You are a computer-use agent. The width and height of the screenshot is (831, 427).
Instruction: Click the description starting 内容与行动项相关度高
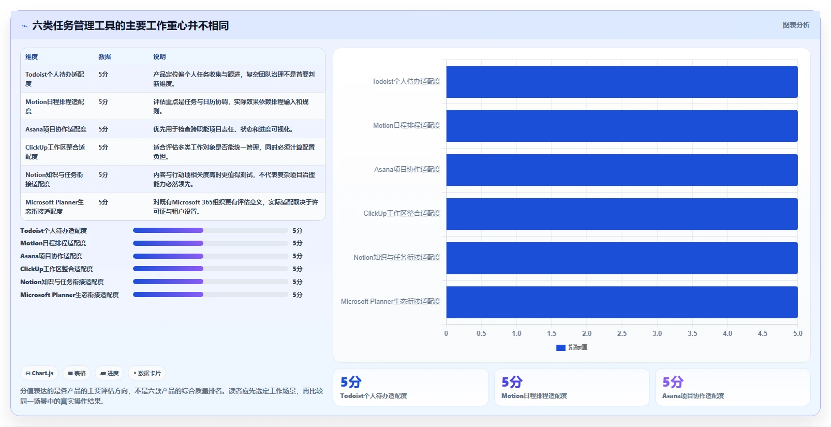234,179
